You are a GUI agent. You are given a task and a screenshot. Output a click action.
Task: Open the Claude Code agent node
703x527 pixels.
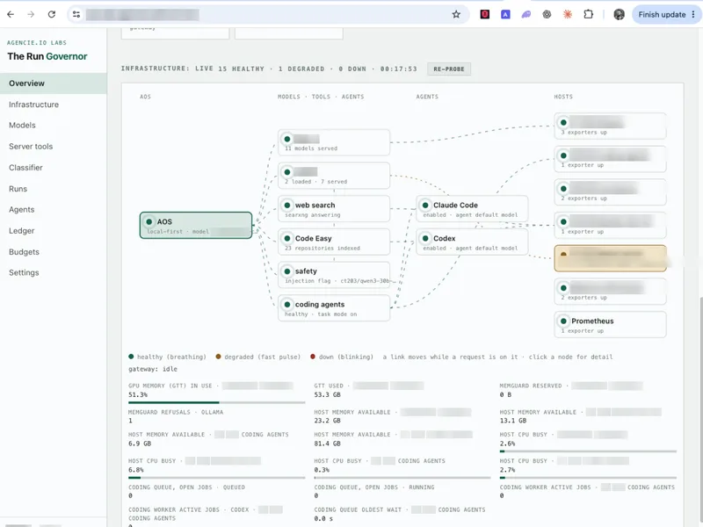[472, 209]
